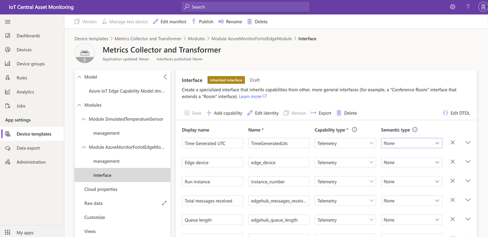Select Views in template tree
This screenshot has height=237, width=488.
tap(90, 232)
